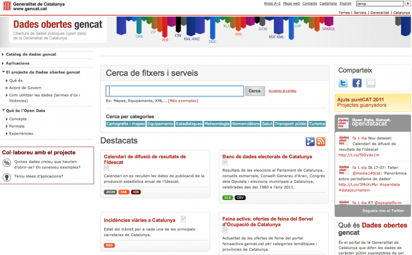Open the Concepte submenu item
This screenshot has width=412, height=255.
click(18, 119)
